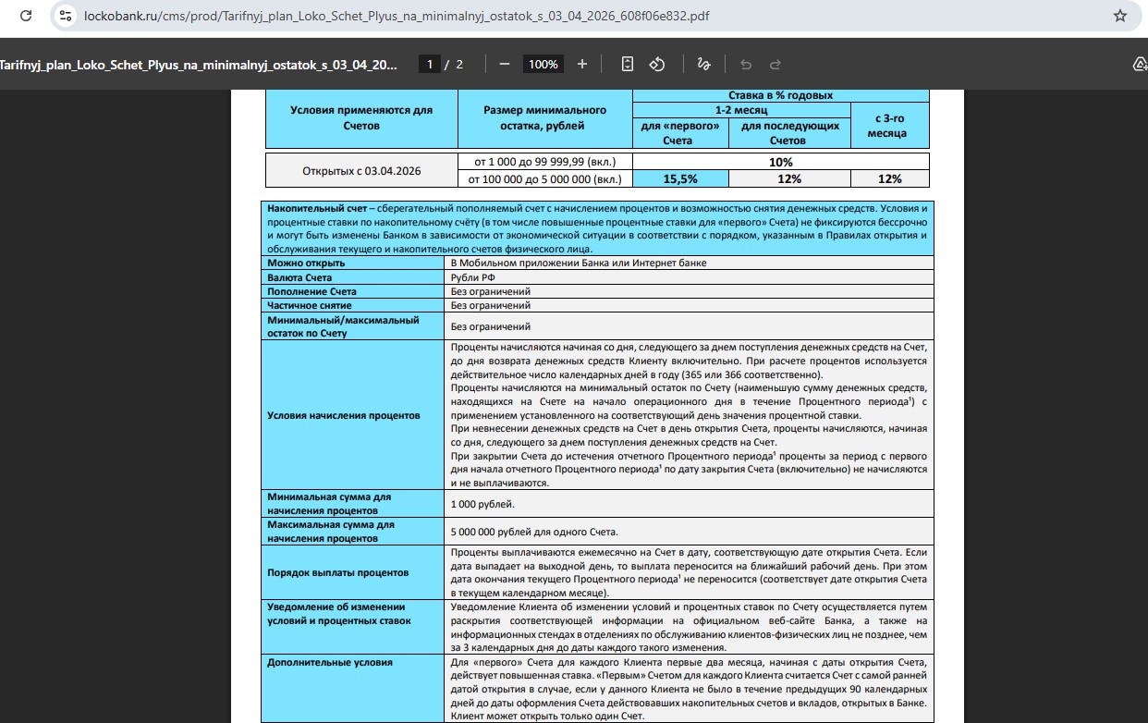
Task: Open site information icon in address bar
Action: 64,16
